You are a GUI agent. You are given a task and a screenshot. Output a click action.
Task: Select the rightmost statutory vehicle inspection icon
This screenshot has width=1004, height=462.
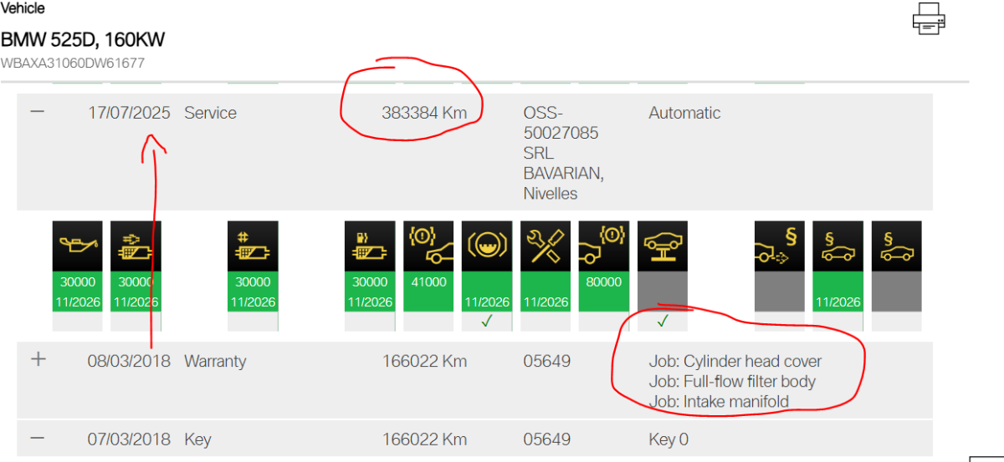coord(897,246)
